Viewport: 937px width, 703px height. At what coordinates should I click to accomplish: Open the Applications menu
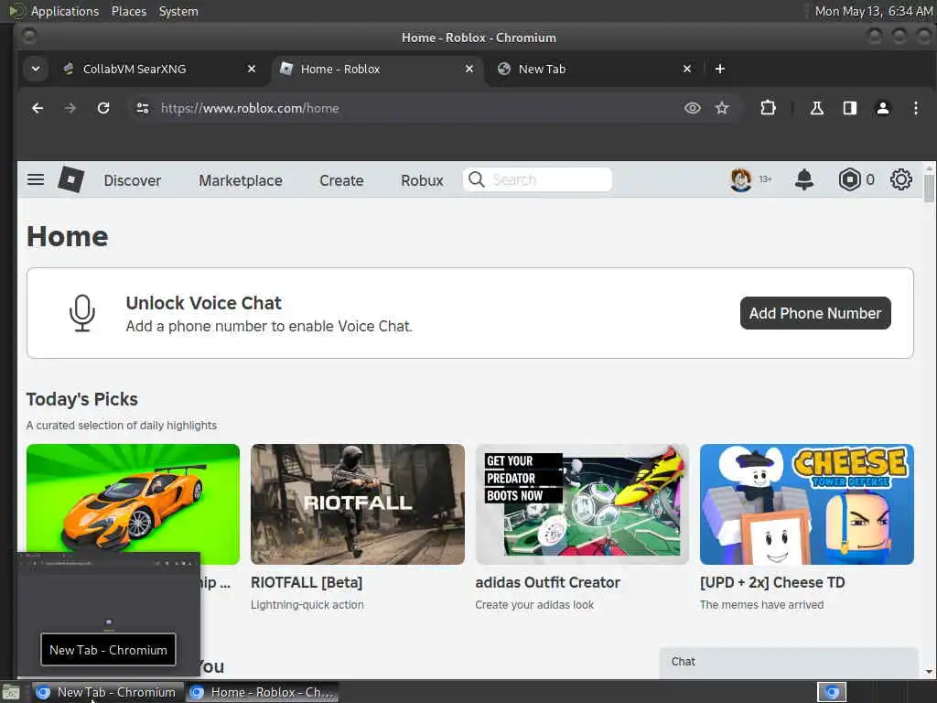pyautogui.click(x=65, y=11)
